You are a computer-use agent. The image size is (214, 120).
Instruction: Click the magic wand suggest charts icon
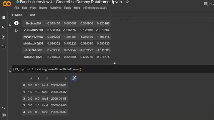[74, 78]
